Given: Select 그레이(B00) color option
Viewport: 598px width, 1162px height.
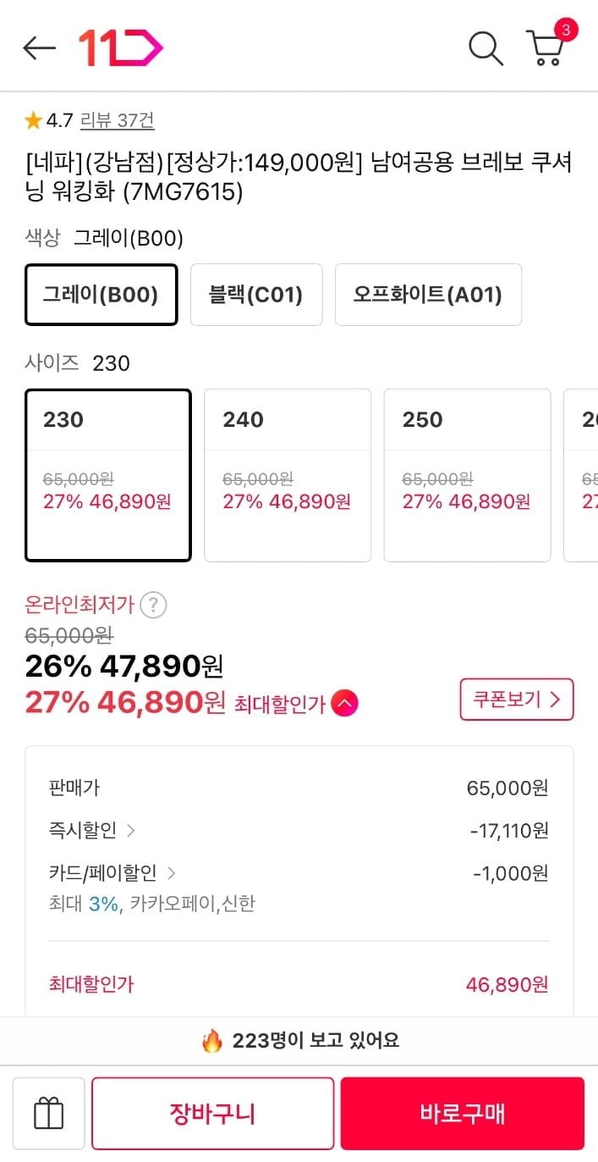Looking at the screenshot, I should pyautogui.click(x=101, y=295).
